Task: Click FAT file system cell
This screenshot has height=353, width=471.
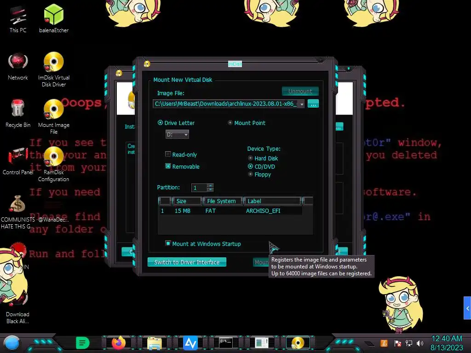Action: [x=211, y=211]
